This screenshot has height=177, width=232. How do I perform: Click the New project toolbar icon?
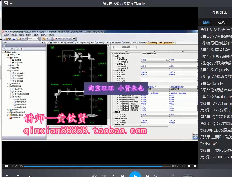pyautogui.click(x=5, y=39)
